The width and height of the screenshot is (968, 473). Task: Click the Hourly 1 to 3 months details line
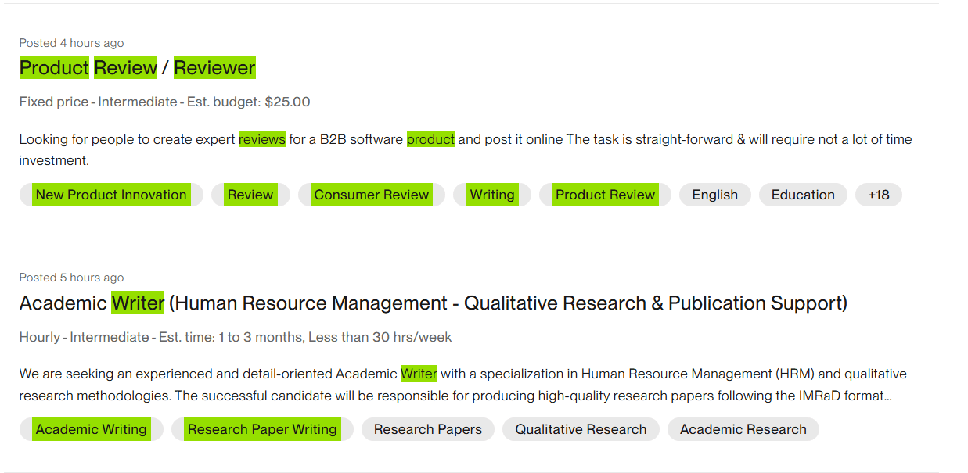(235, 337)
